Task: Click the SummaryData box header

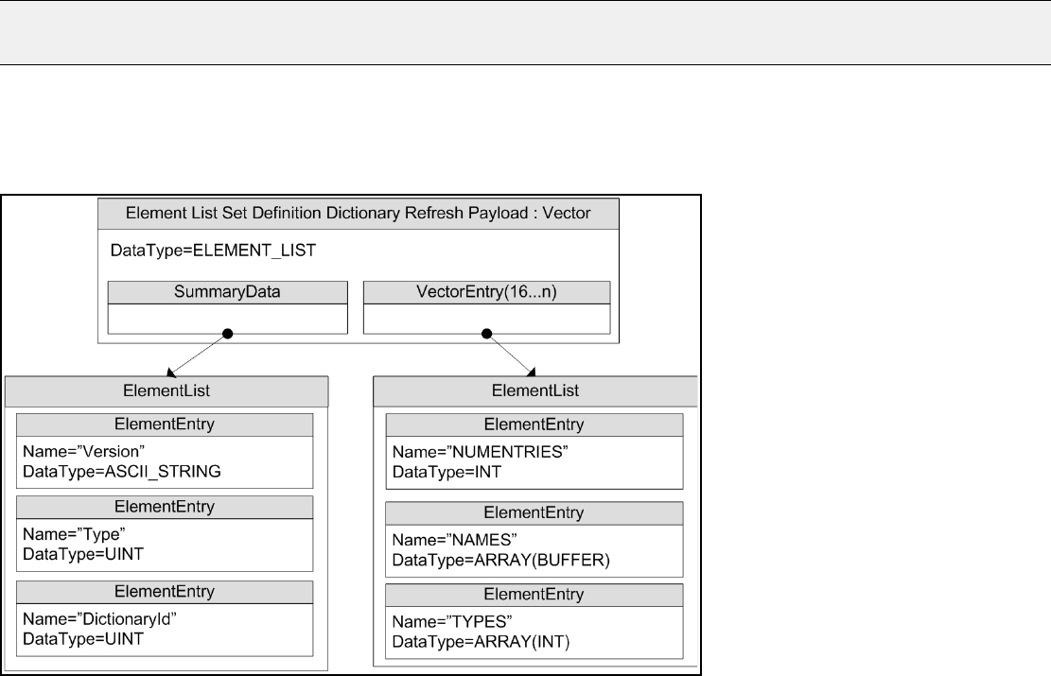Action: [x=228, y=292]
